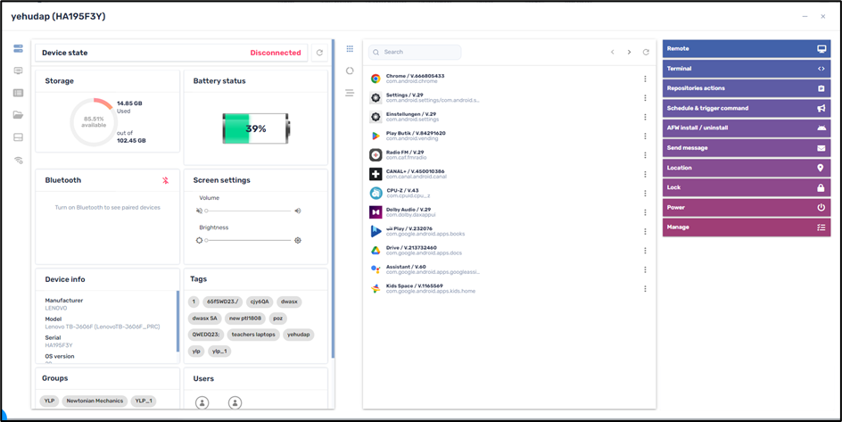Click the Chrome app icon
Screen dimensions: 842x422
coord(376,79)
